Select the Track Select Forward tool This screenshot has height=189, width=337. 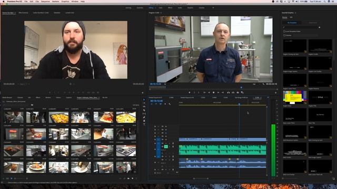[x=144, y=103]
